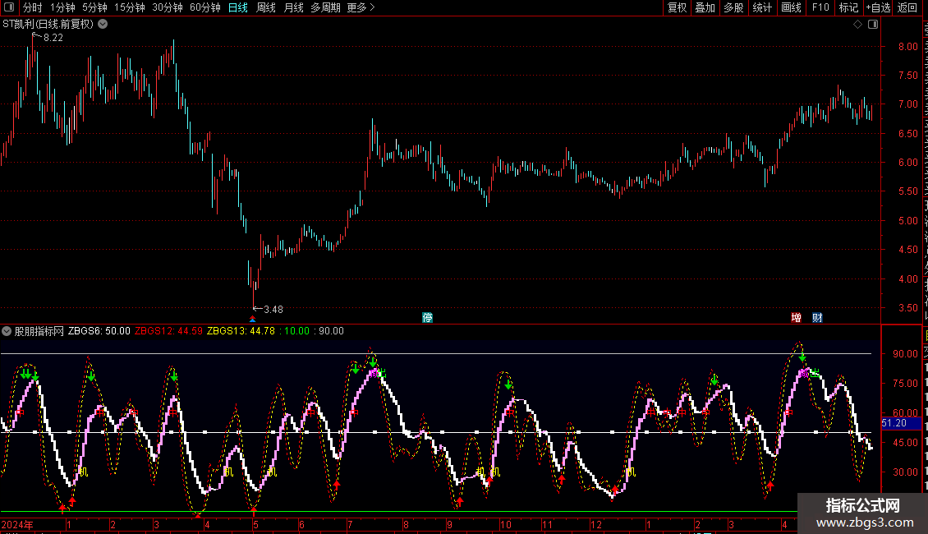The height and width of the screenshot is (534, 928).
Task: Click the 叠加 overlay button
Action: (705, 7)
